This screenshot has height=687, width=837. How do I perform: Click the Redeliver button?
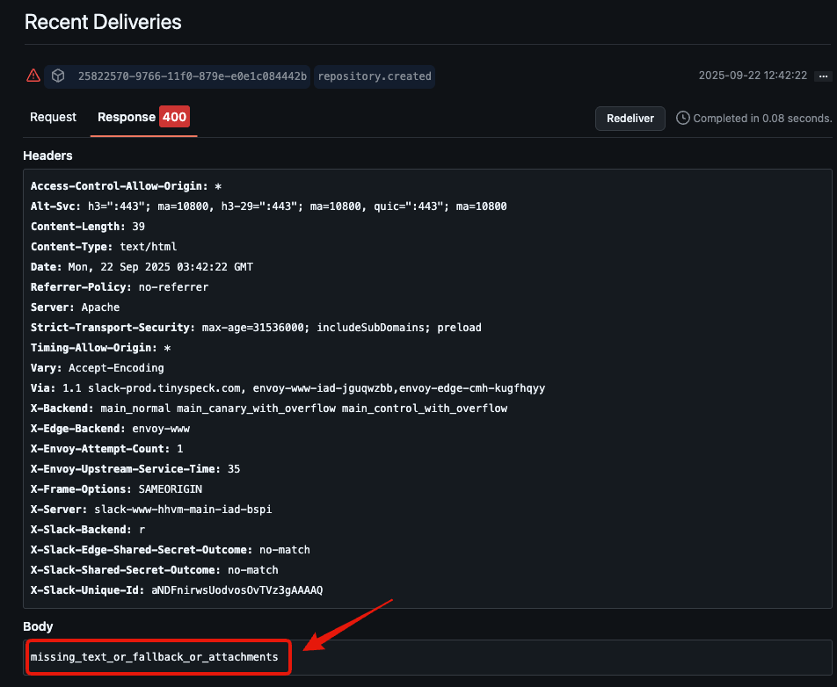pyautogui.click(x=630, y=119)
